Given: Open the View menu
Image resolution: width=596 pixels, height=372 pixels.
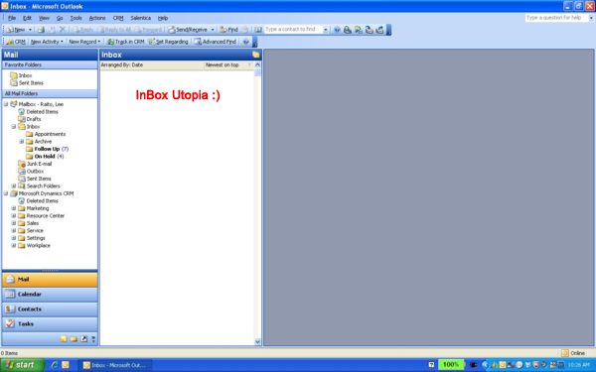Looking at the screenshot, I should [44, 18].
